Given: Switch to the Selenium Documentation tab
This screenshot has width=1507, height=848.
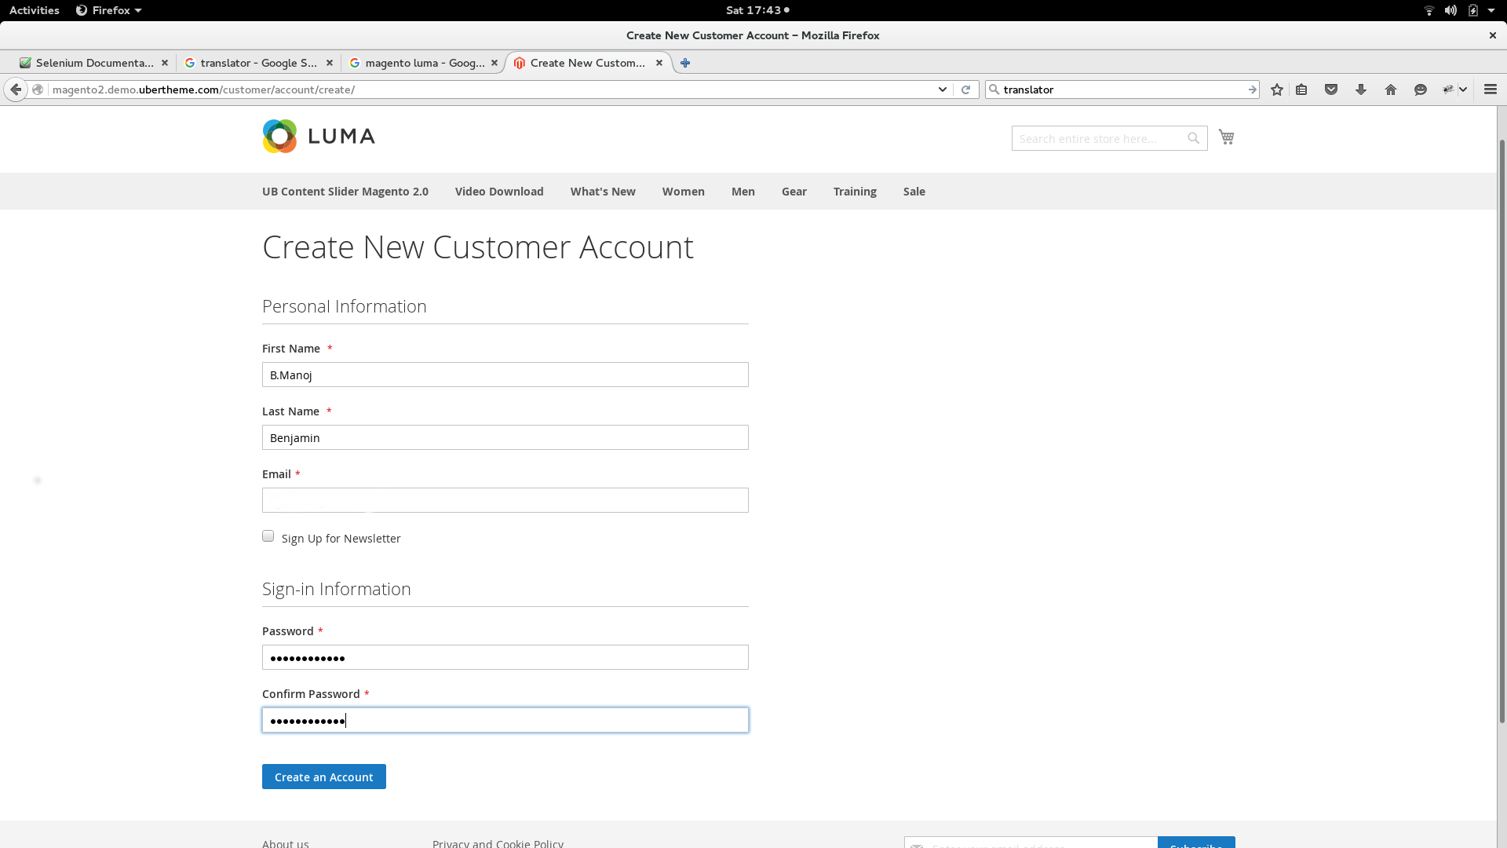Looking at the screenshot, I should (x=94, y=63).
